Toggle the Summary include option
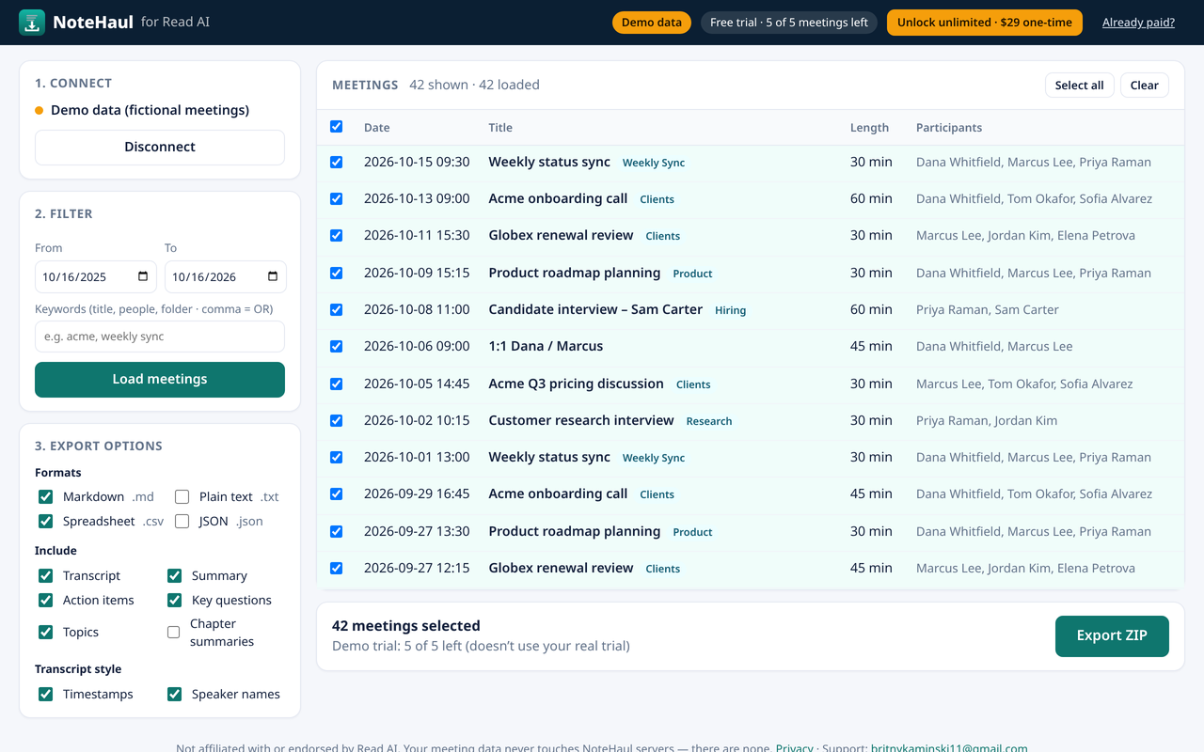 (x=174, y=575)
